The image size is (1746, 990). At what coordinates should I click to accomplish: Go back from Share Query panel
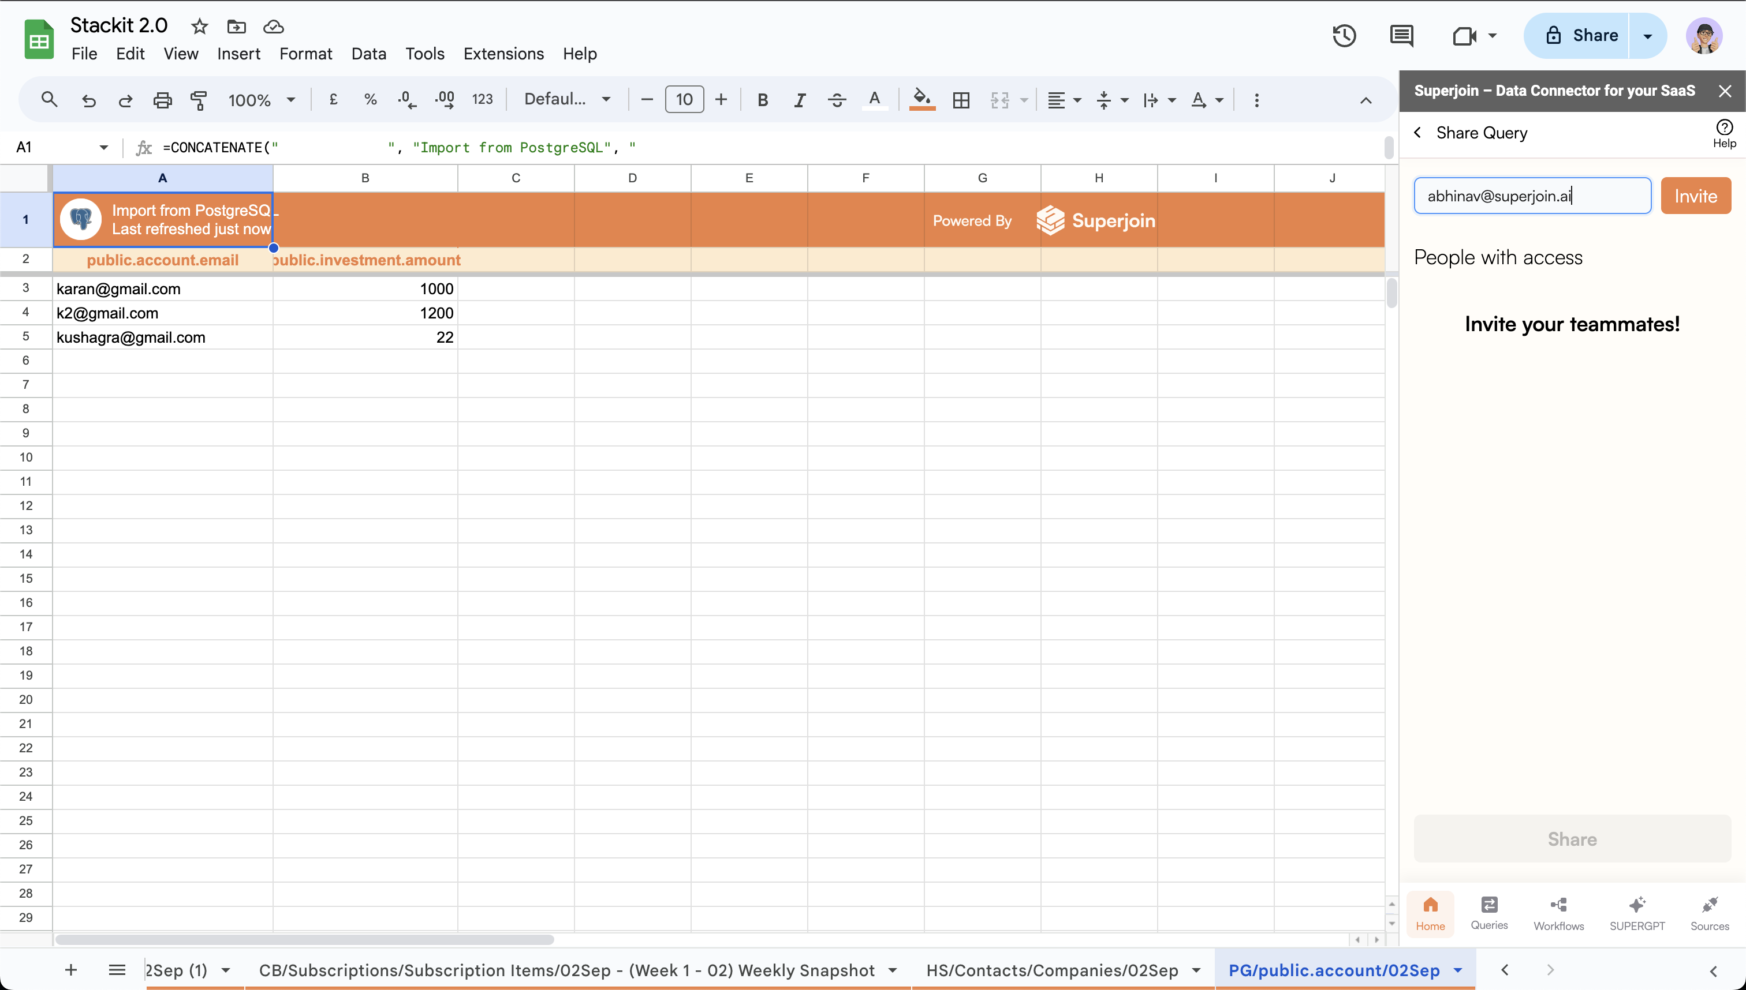[1417, 133]
